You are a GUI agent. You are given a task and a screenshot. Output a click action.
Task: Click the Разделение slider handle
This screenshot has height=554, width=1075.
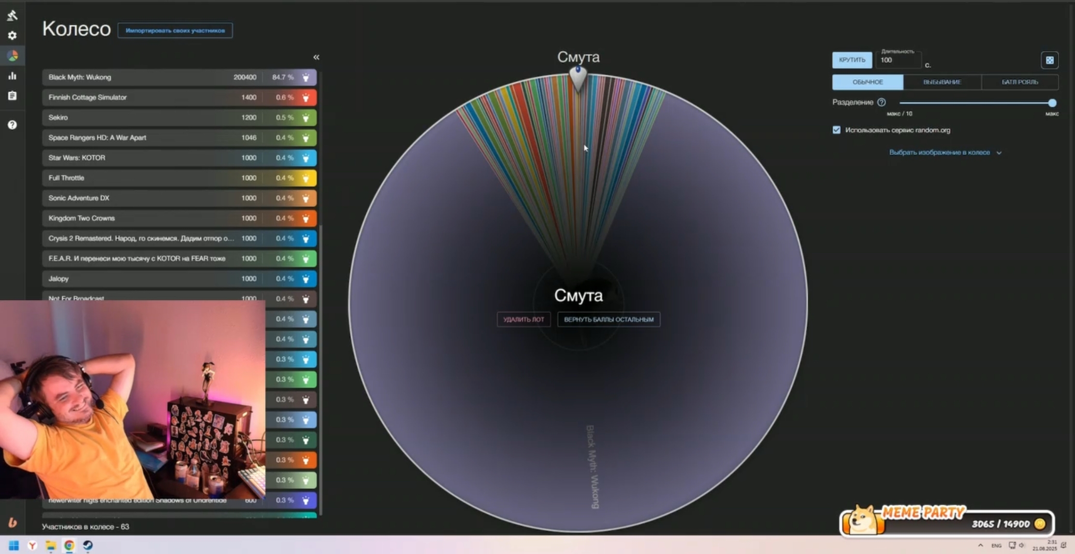(x=1052, y=103)
